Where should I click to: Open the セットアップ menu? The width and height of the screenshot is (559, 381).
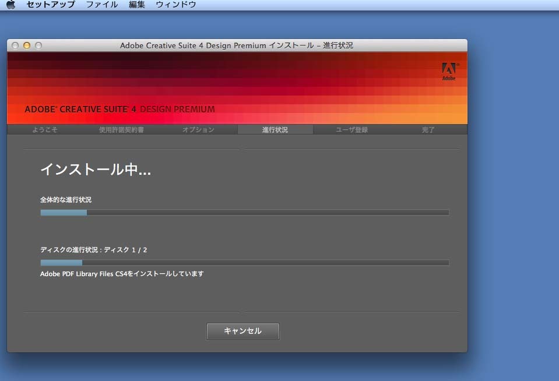click(x=51, y=5)
